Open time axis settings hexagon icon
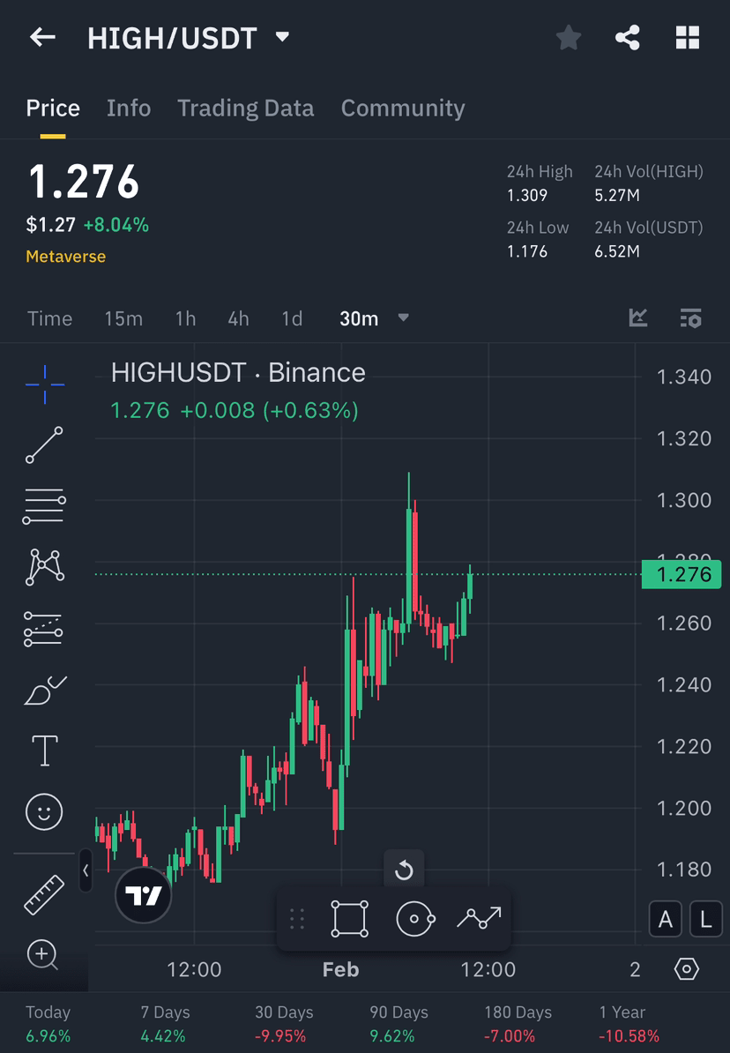The width and height of the screenshot is (730, 1053). point(686,969)
